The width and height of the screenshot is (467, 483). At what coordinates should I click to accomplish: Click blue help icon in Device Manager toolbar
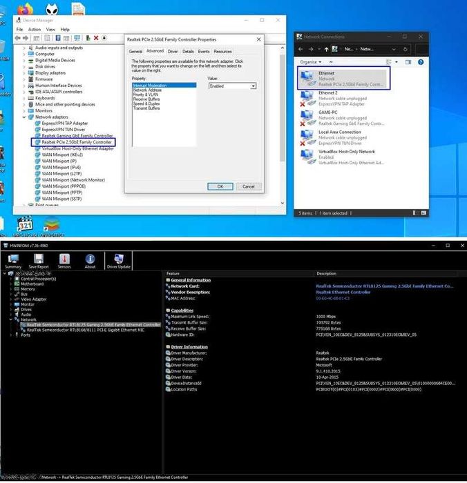[x=57, y=38]
